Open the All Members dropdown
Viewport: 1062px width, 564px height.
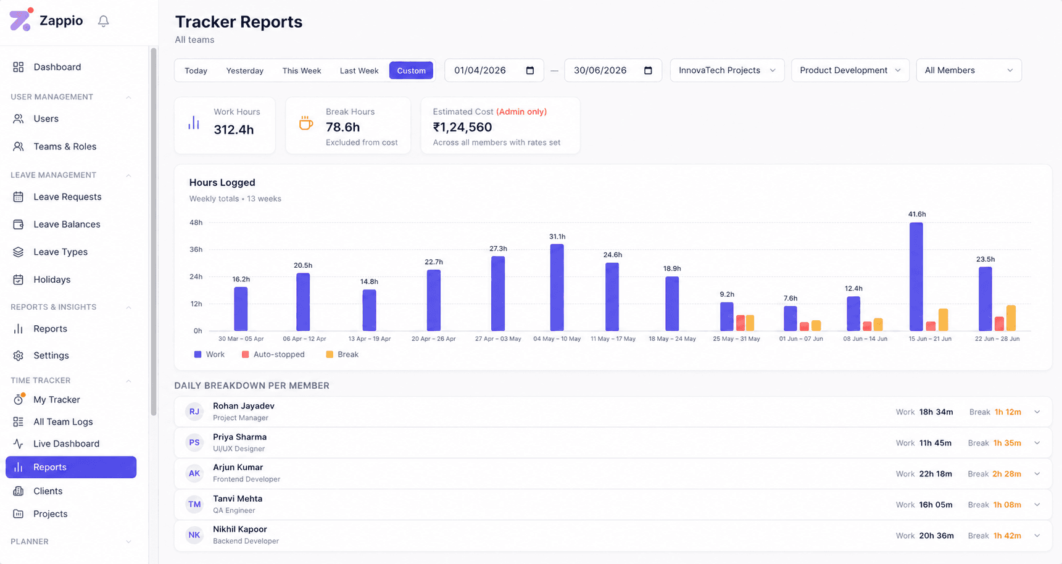click(x=969, y=70)
